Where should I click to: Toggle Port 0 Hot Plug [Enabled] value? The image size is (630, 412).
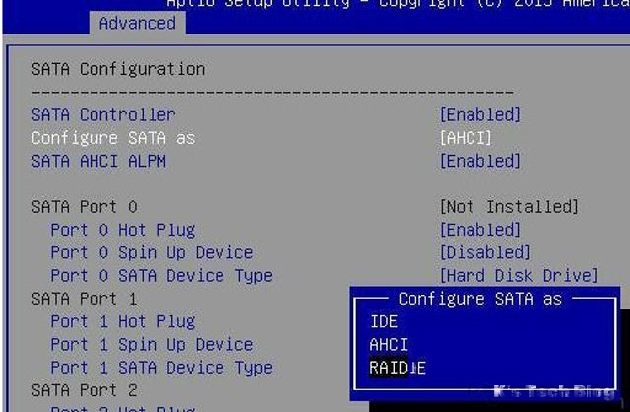(x=479, y=230)
